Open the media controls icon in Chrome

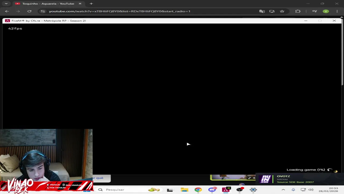314,11
